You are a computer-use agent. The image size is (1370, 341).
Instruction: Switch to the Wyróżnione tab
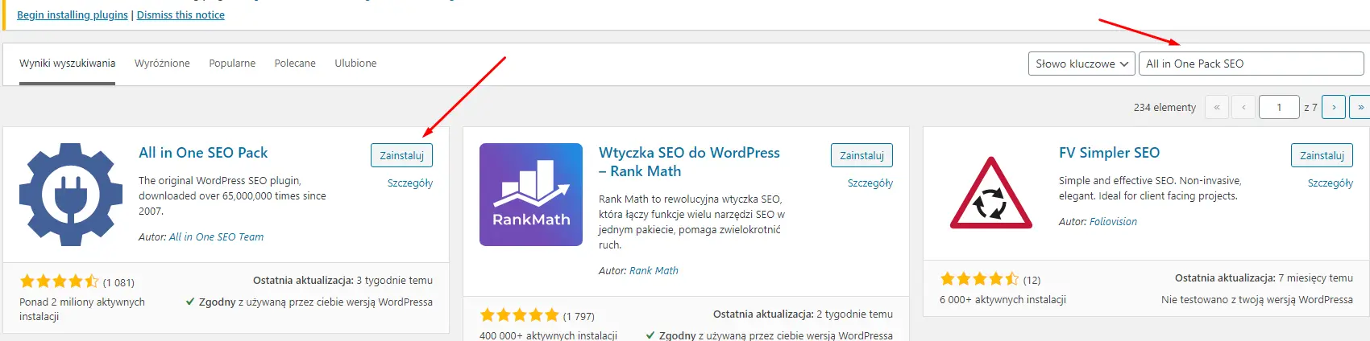162,64
